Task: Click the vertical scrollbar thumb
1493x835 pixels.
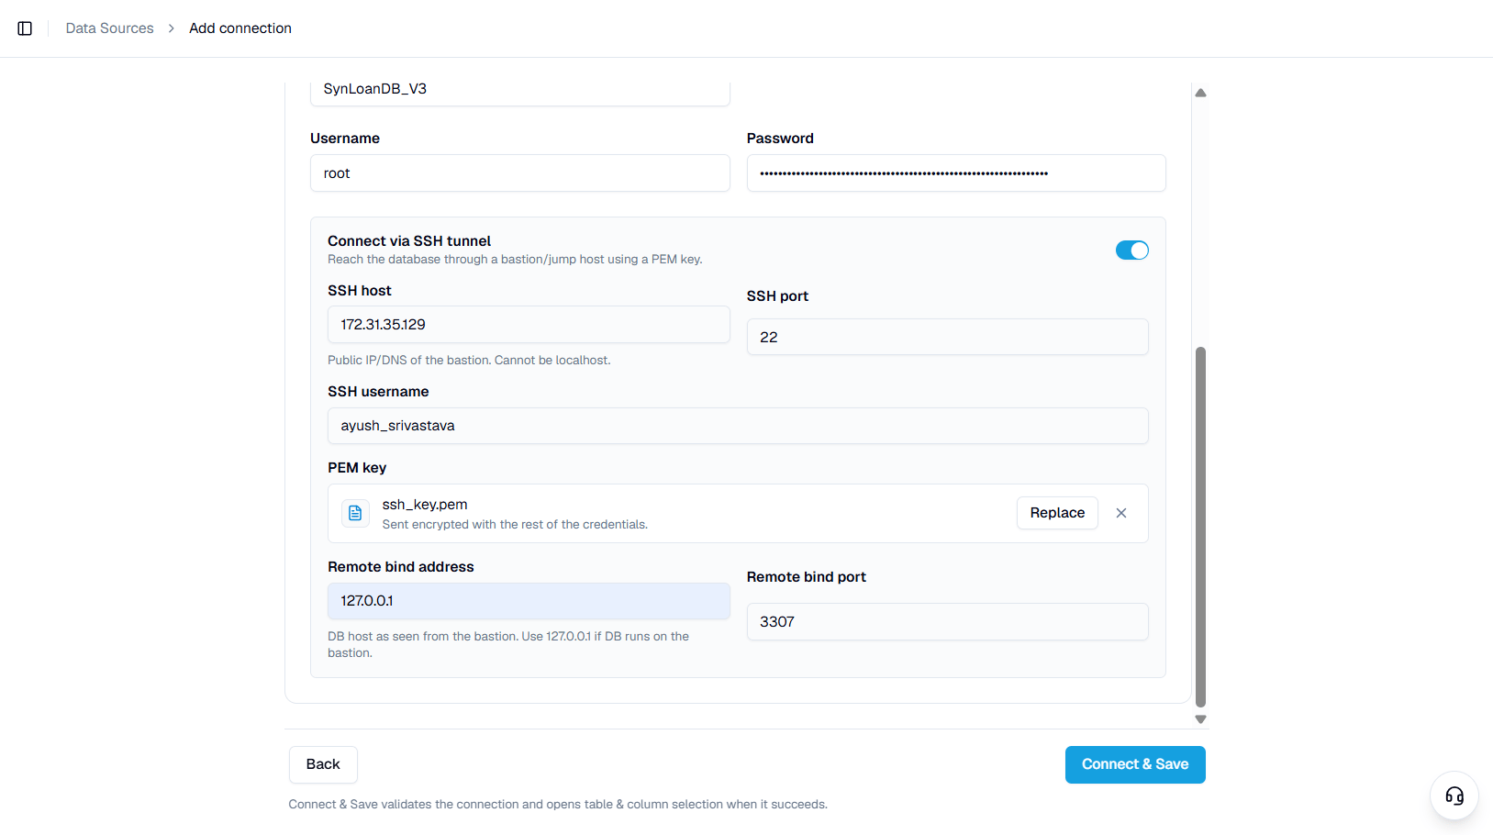Action: pos(1200,527)
